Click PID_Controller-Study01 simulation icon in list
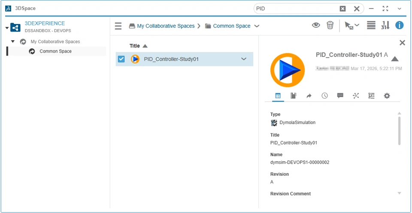 click(135, 59)
